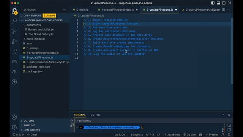Click the Explorer views and more actions ellipsis
Image resolution: width=243 pixels, height=137 pixels.
point(65,10)
